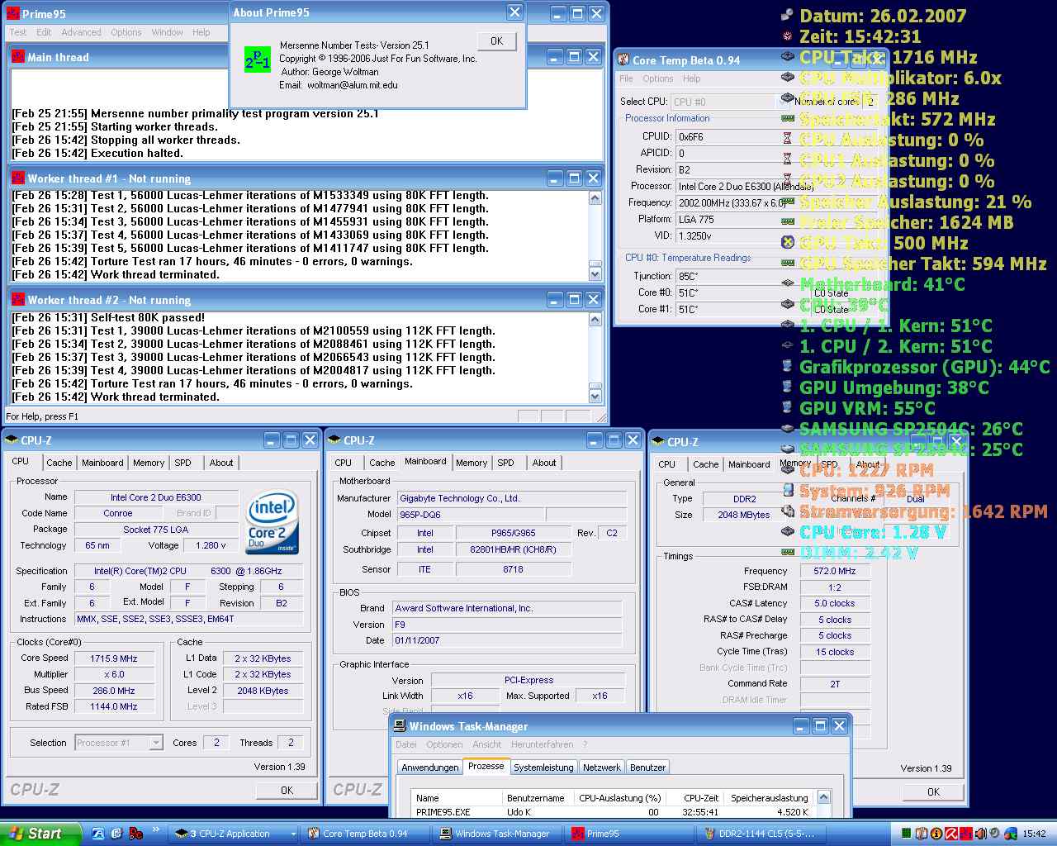Click the second quick launch icon next to Start
This screenshot has width=1057, height=846.
click(x=116, y=834)
